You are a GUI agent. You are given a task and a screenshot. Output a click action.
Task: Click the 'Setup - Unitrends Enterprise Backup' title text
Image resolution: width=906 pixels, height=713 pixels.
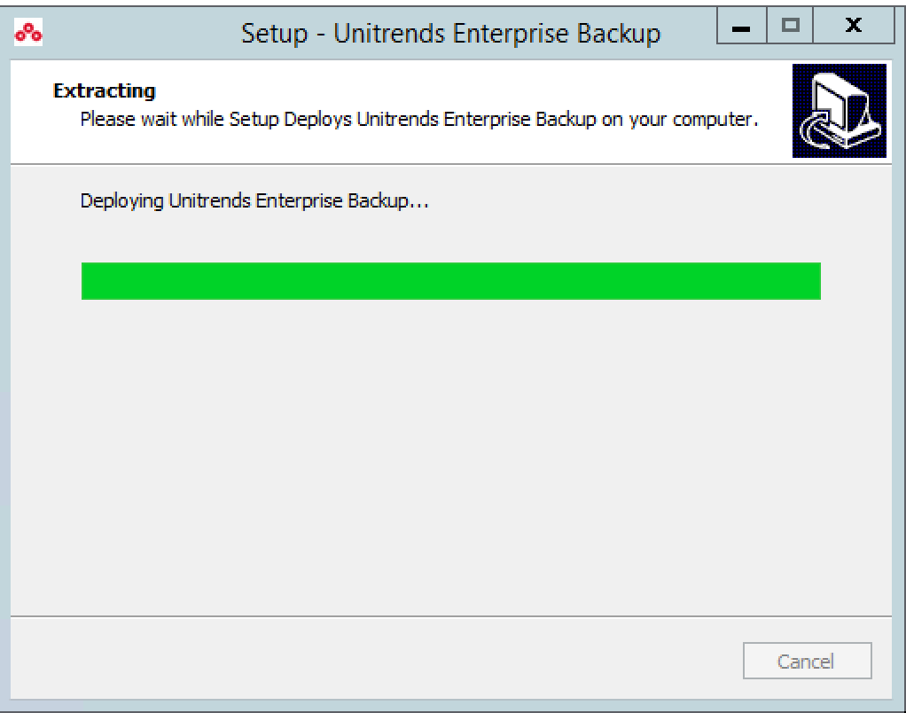coord(450,34)
